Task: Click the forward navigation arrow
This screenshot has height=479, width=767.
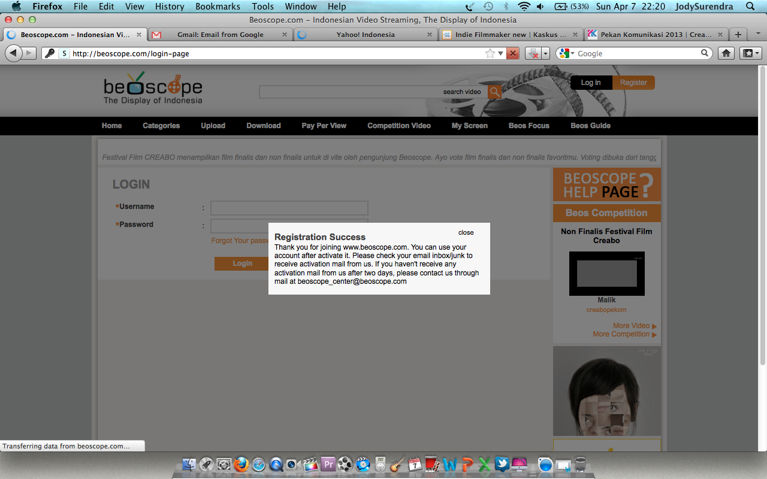Action: pyautogui.click(x=29, y=53)
